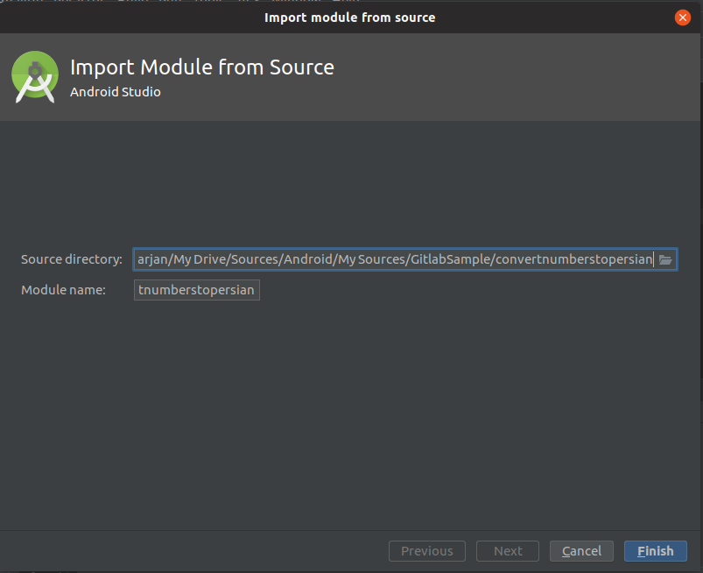The width and height of the screenshot is (703, 573).
Task: Click the Module name label
Action: [63, 290]
